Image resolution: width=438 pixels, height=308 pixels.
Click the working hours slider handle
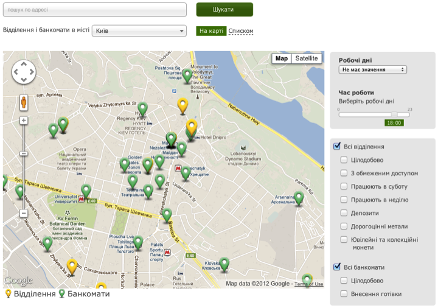394,114
